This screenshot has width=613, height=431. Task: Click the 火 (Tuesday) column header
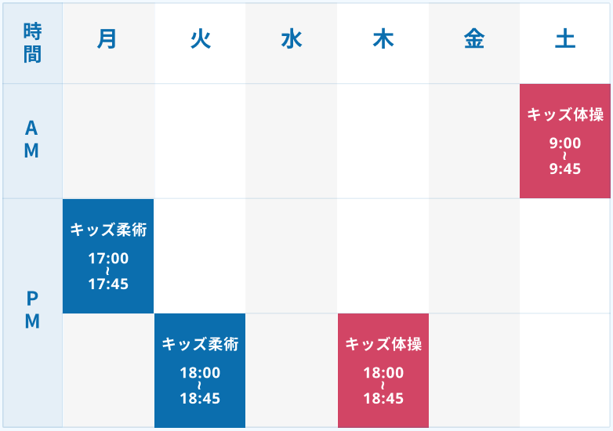pyautogui.click(x=200, y=42)
